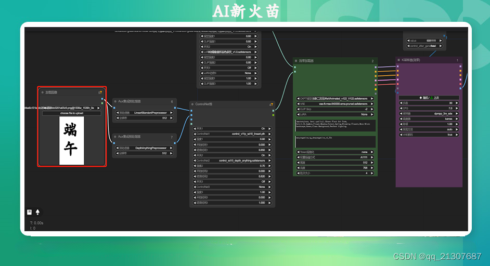Click the square icon in the 效率加载器 title

pyautogui.click(x=296, y=61)
